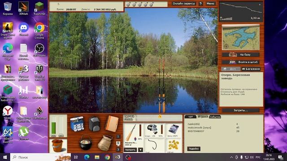Select the fishing line slot
This screenshot has height=161, width=287.
tap(174, 130)
